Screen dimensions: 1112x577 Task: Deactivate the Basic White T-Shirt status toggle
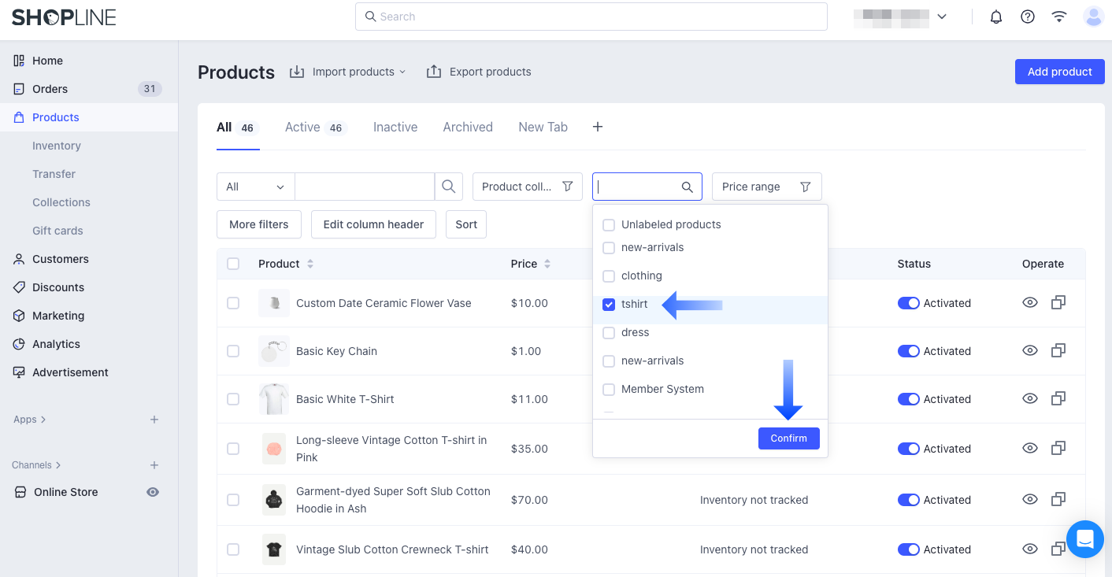pos(909,399)
